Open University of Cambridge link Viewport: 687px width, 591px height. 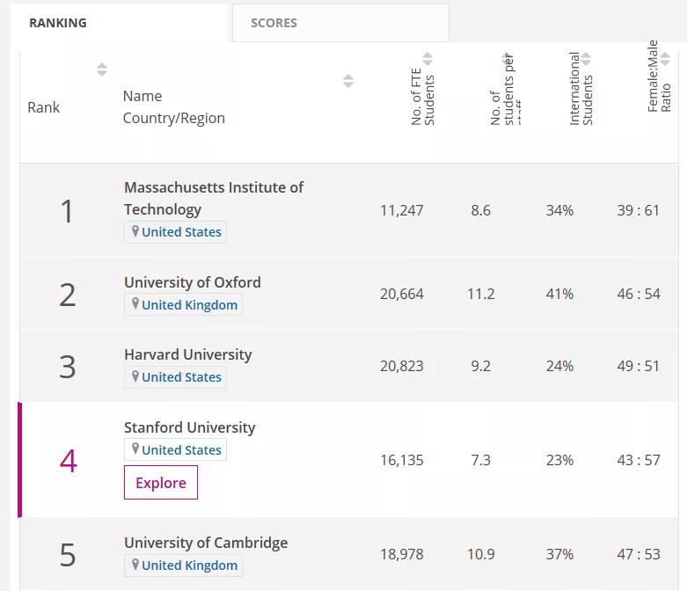click(205, 543)
